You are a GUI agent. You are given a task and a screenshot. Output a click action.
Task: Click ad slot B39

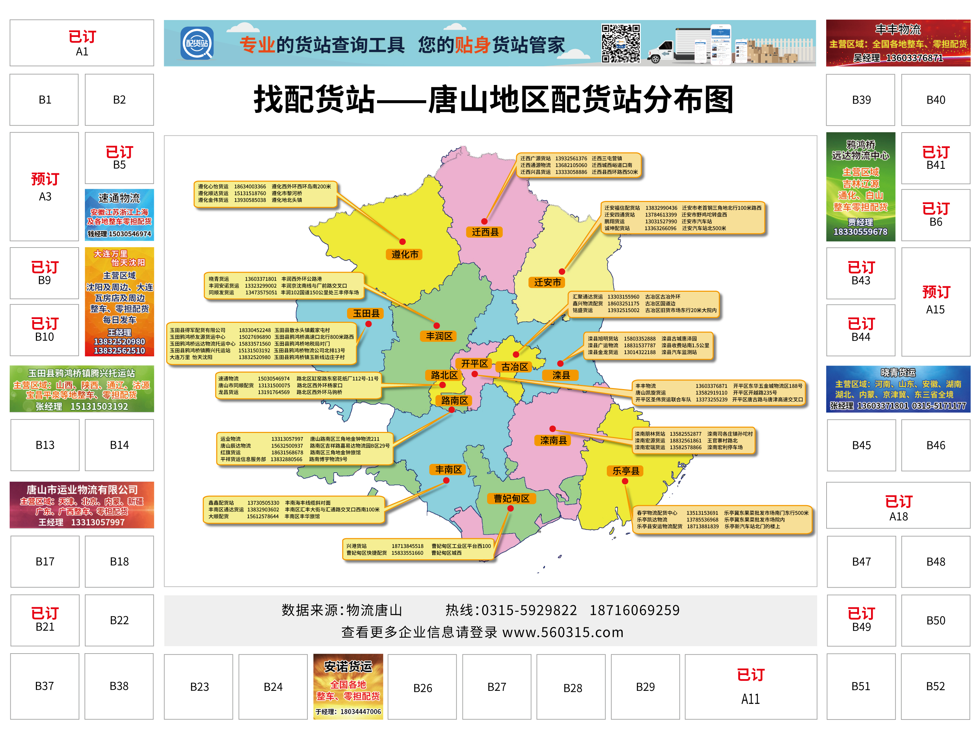tap(860, 99)
